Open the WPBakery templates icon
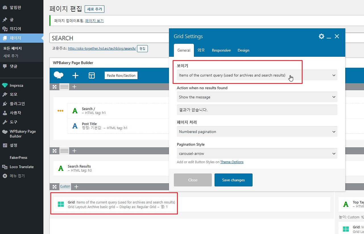Image resolution: width=364 pixels, height=234 pixels. pyautogui.click(x=92, y=75)
